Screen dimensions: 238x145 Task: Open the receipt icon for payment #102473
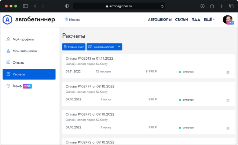228,129
